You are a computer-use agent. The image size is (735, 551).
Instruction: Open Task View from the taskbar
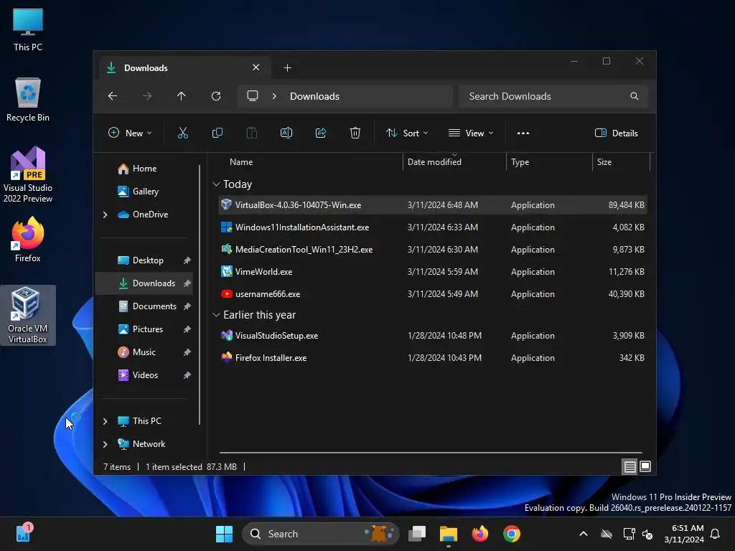click(417, 534)
